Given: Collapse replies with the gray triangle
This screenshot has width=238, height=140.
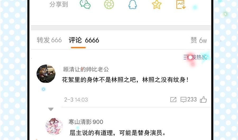Looking at the screenshot, I should [51, 109].
